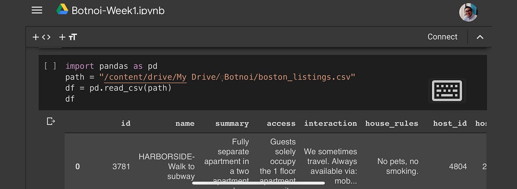Open the hamburger navigation menu
The height and width of the screenshot is (189, 517).
coord(37,10)
